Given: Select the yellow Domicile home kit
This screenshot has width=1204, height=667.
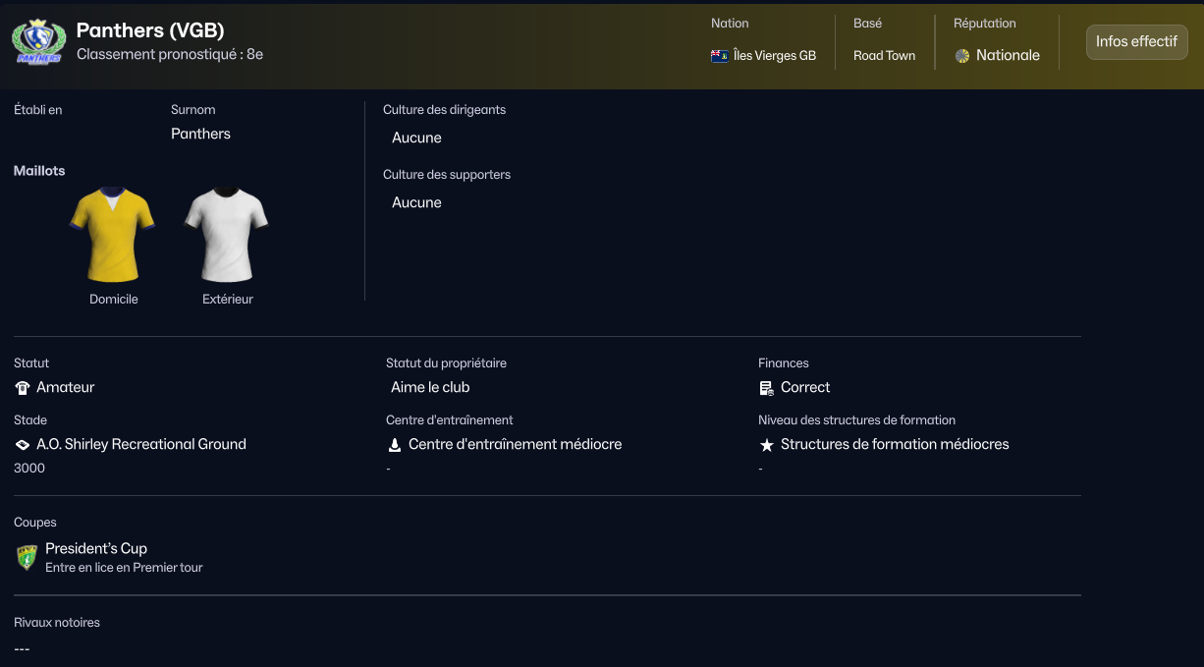Looking at the screenshot, I should click(113, 235).
